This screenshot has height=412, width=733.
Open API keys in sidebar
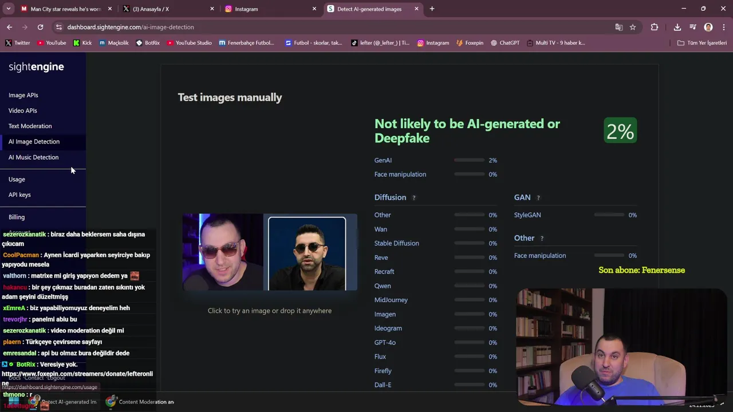coord(19,195)
